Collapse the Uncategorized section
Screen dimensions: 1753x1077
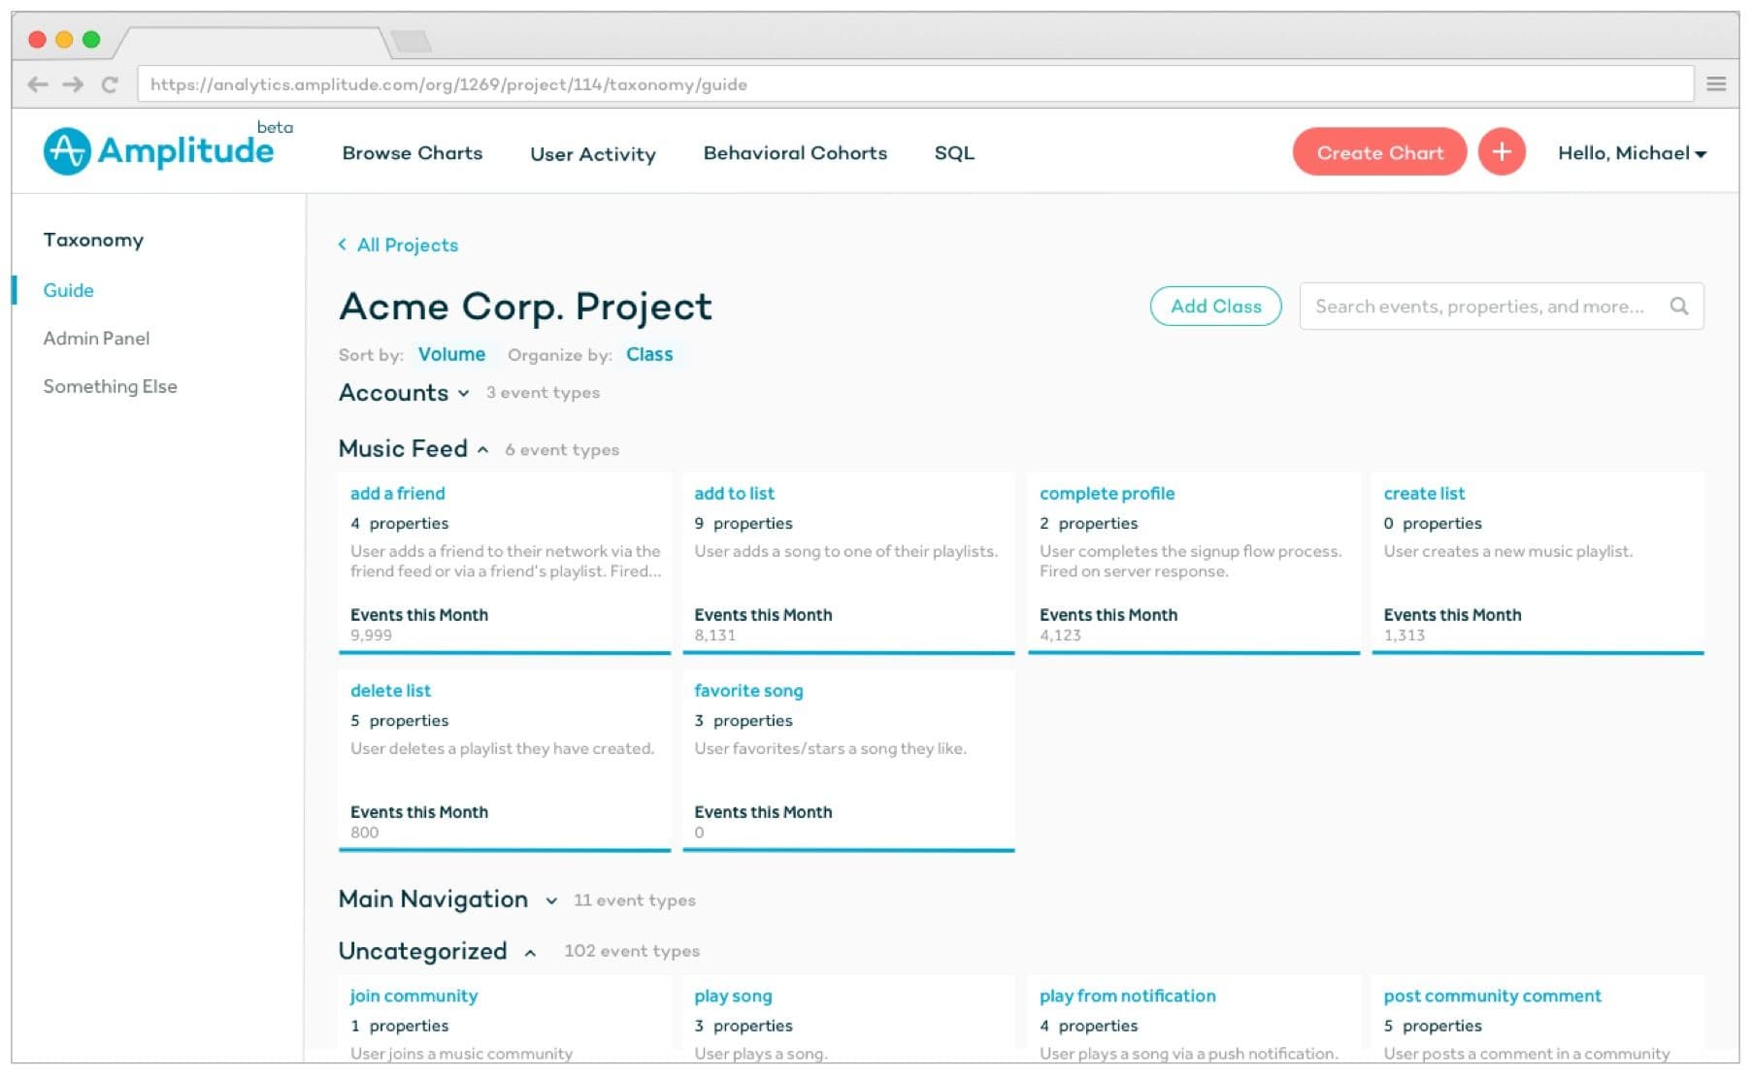[530, 953]
